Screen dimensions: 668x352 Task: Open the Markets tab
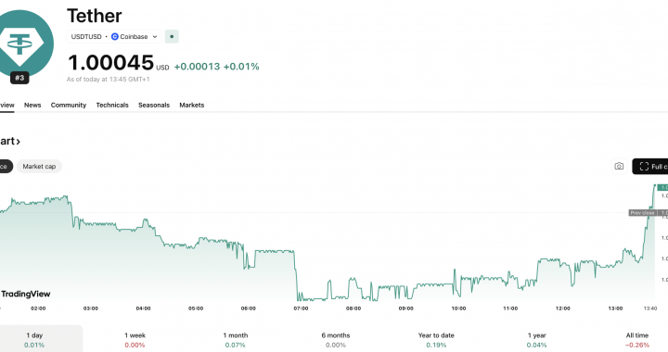point(192,105)
